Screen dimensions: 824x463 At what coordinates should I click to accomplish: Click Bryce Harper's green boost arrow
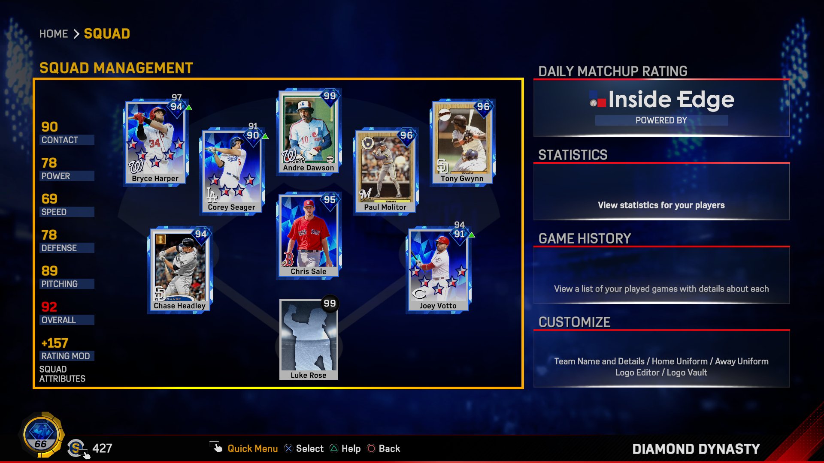[189, 107]
